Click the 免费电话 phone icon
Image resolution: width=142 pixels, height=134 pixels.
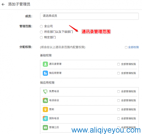[45, 91]
